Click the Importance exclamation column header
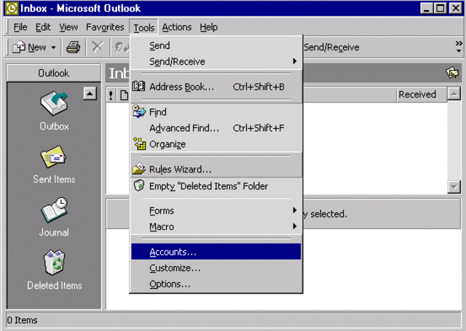 [111, 95]
